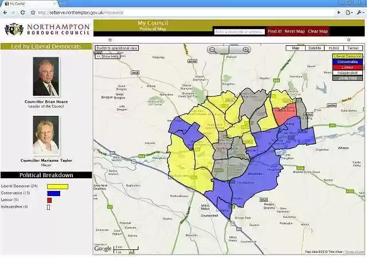Expand help with the Show Help button

coord(107,56)
